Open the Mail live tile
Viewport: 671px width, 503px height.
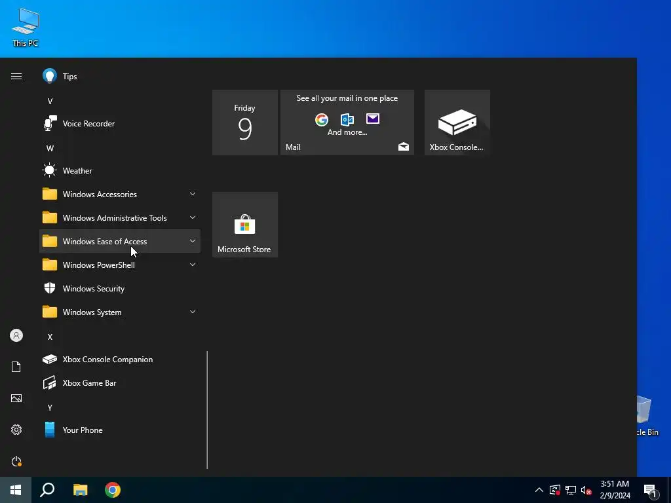[347, 122]
